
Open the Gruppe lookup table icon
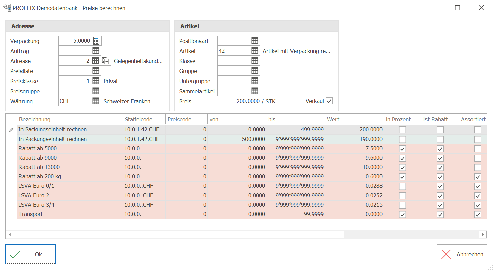point(255,71)
